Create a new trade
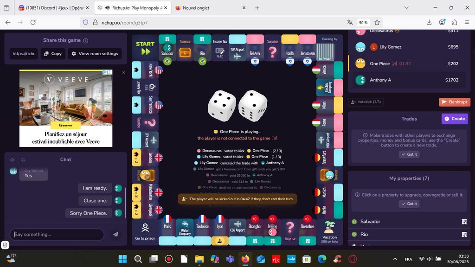475x267 pixels. point(455,119)
